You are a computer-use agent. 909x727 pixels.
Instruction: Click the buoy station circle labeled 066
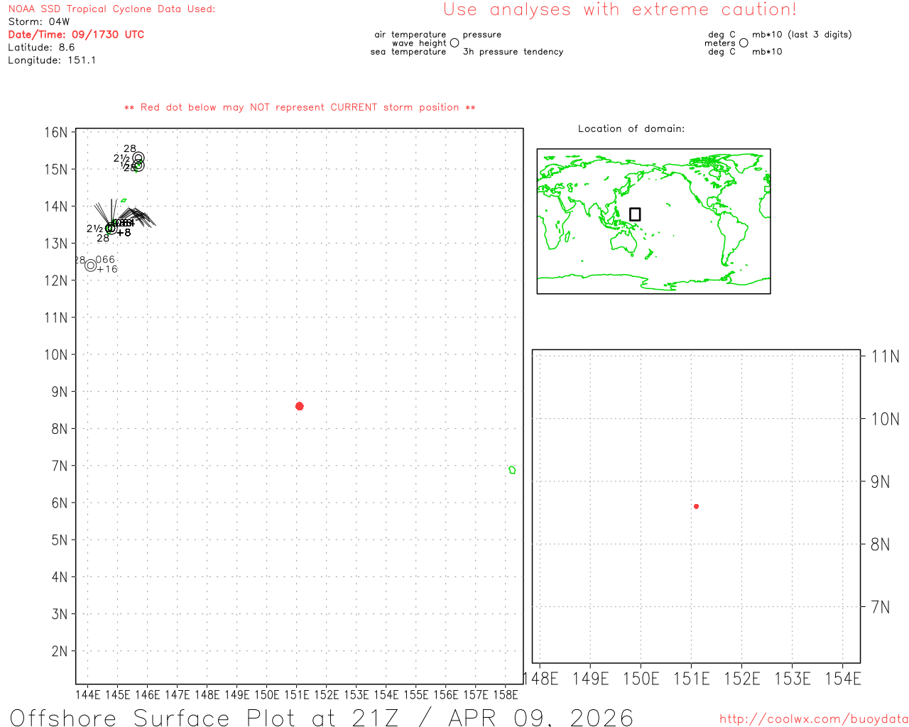[x=90, y=266]
